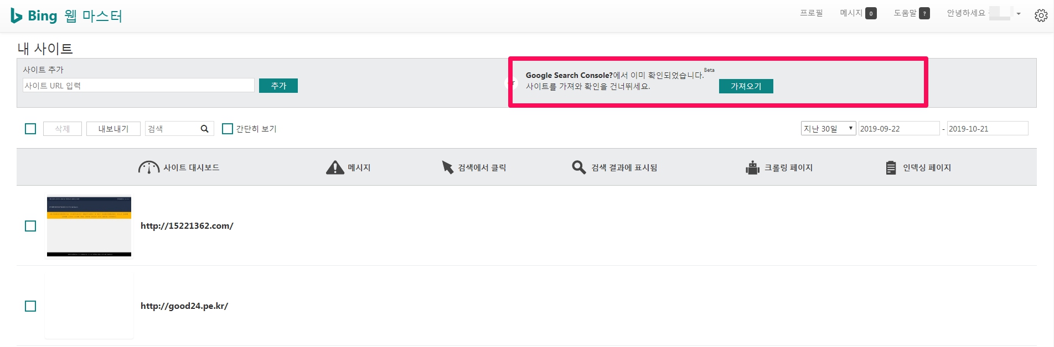Viewport: 1054px width, 347px height.
Task: Click the search impressions magnifier icon
Action: (578, 167)
